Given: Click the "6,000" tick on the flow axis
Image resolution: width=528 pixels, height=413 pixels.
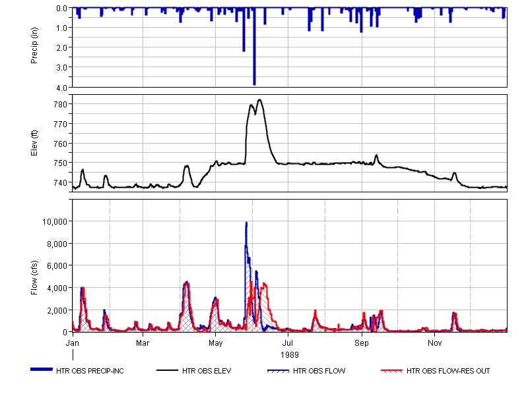Looking at the screenshot, I should [57, 266].
